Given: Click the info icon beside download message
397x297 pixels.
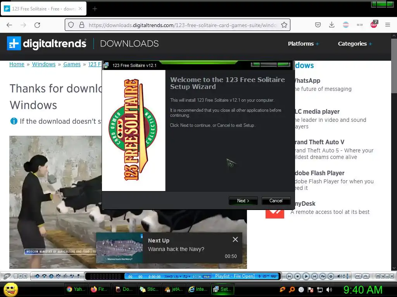Looking at the screenshot, I should click(x=14, y=121).
